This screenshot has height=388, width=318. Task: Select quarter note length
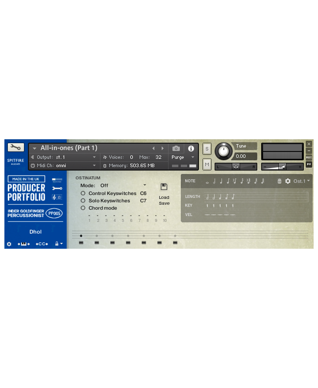coord(221,181)
